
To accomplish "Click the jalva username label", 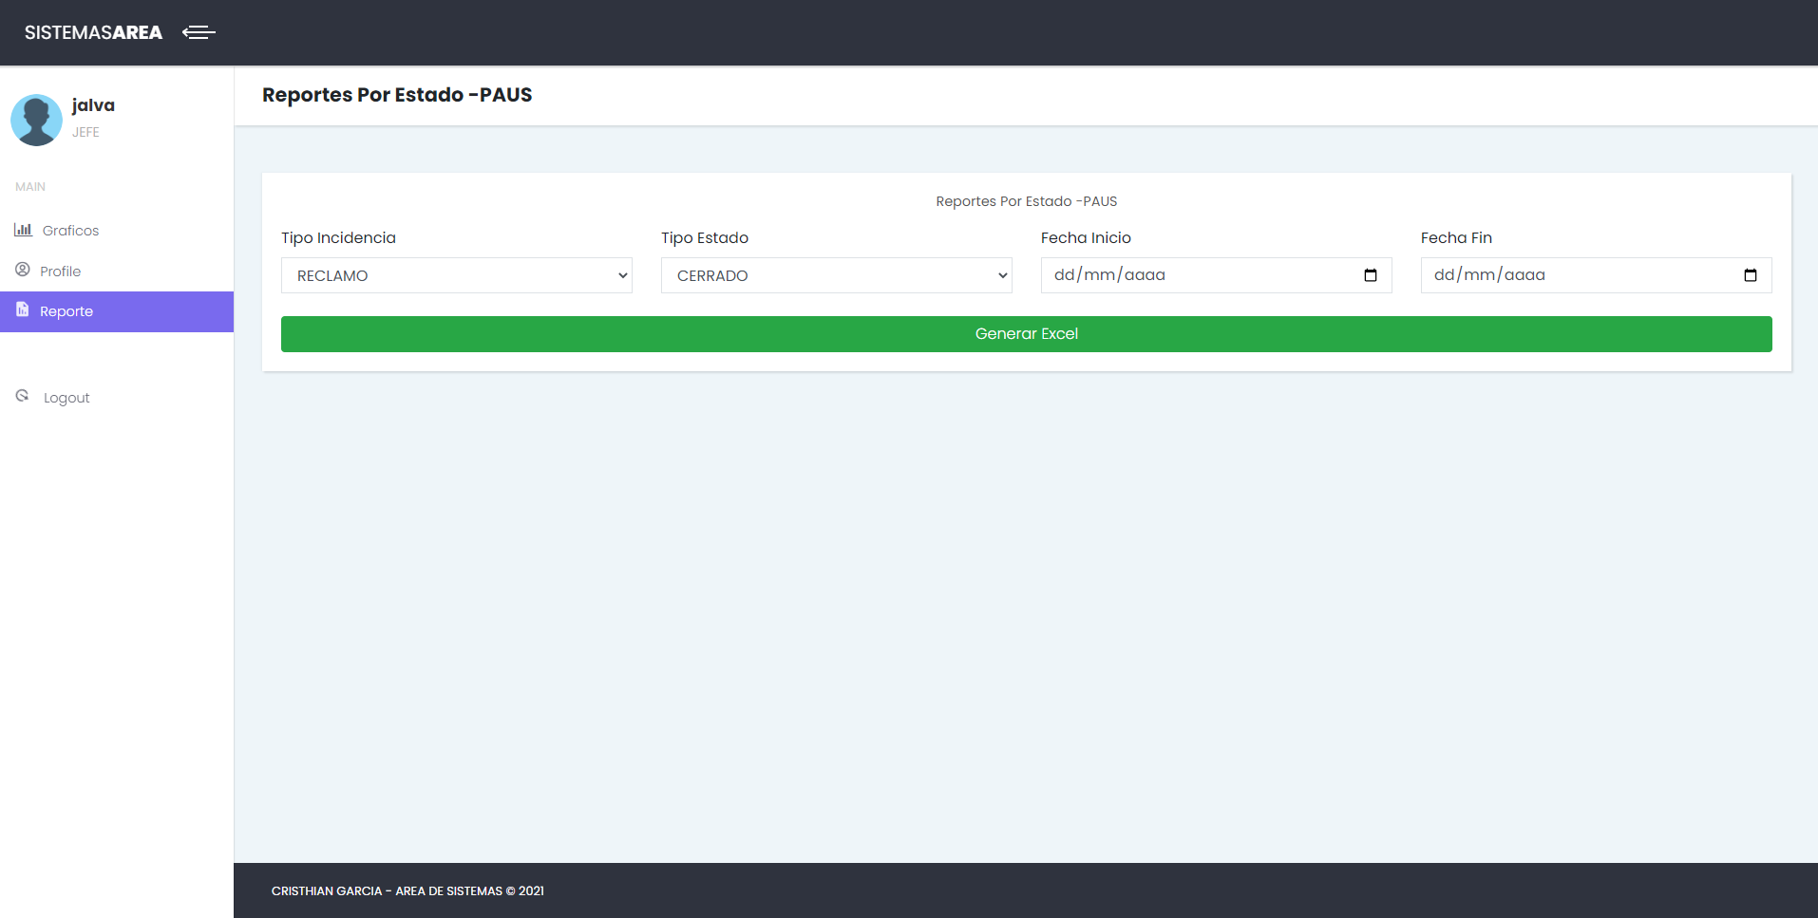I will point(92,104).
